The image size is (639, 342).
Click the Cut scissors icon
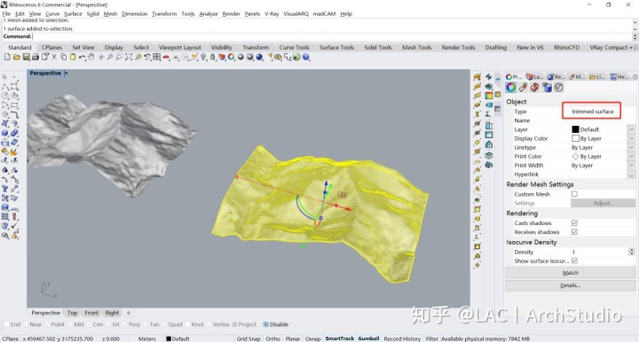click(54, 57)
